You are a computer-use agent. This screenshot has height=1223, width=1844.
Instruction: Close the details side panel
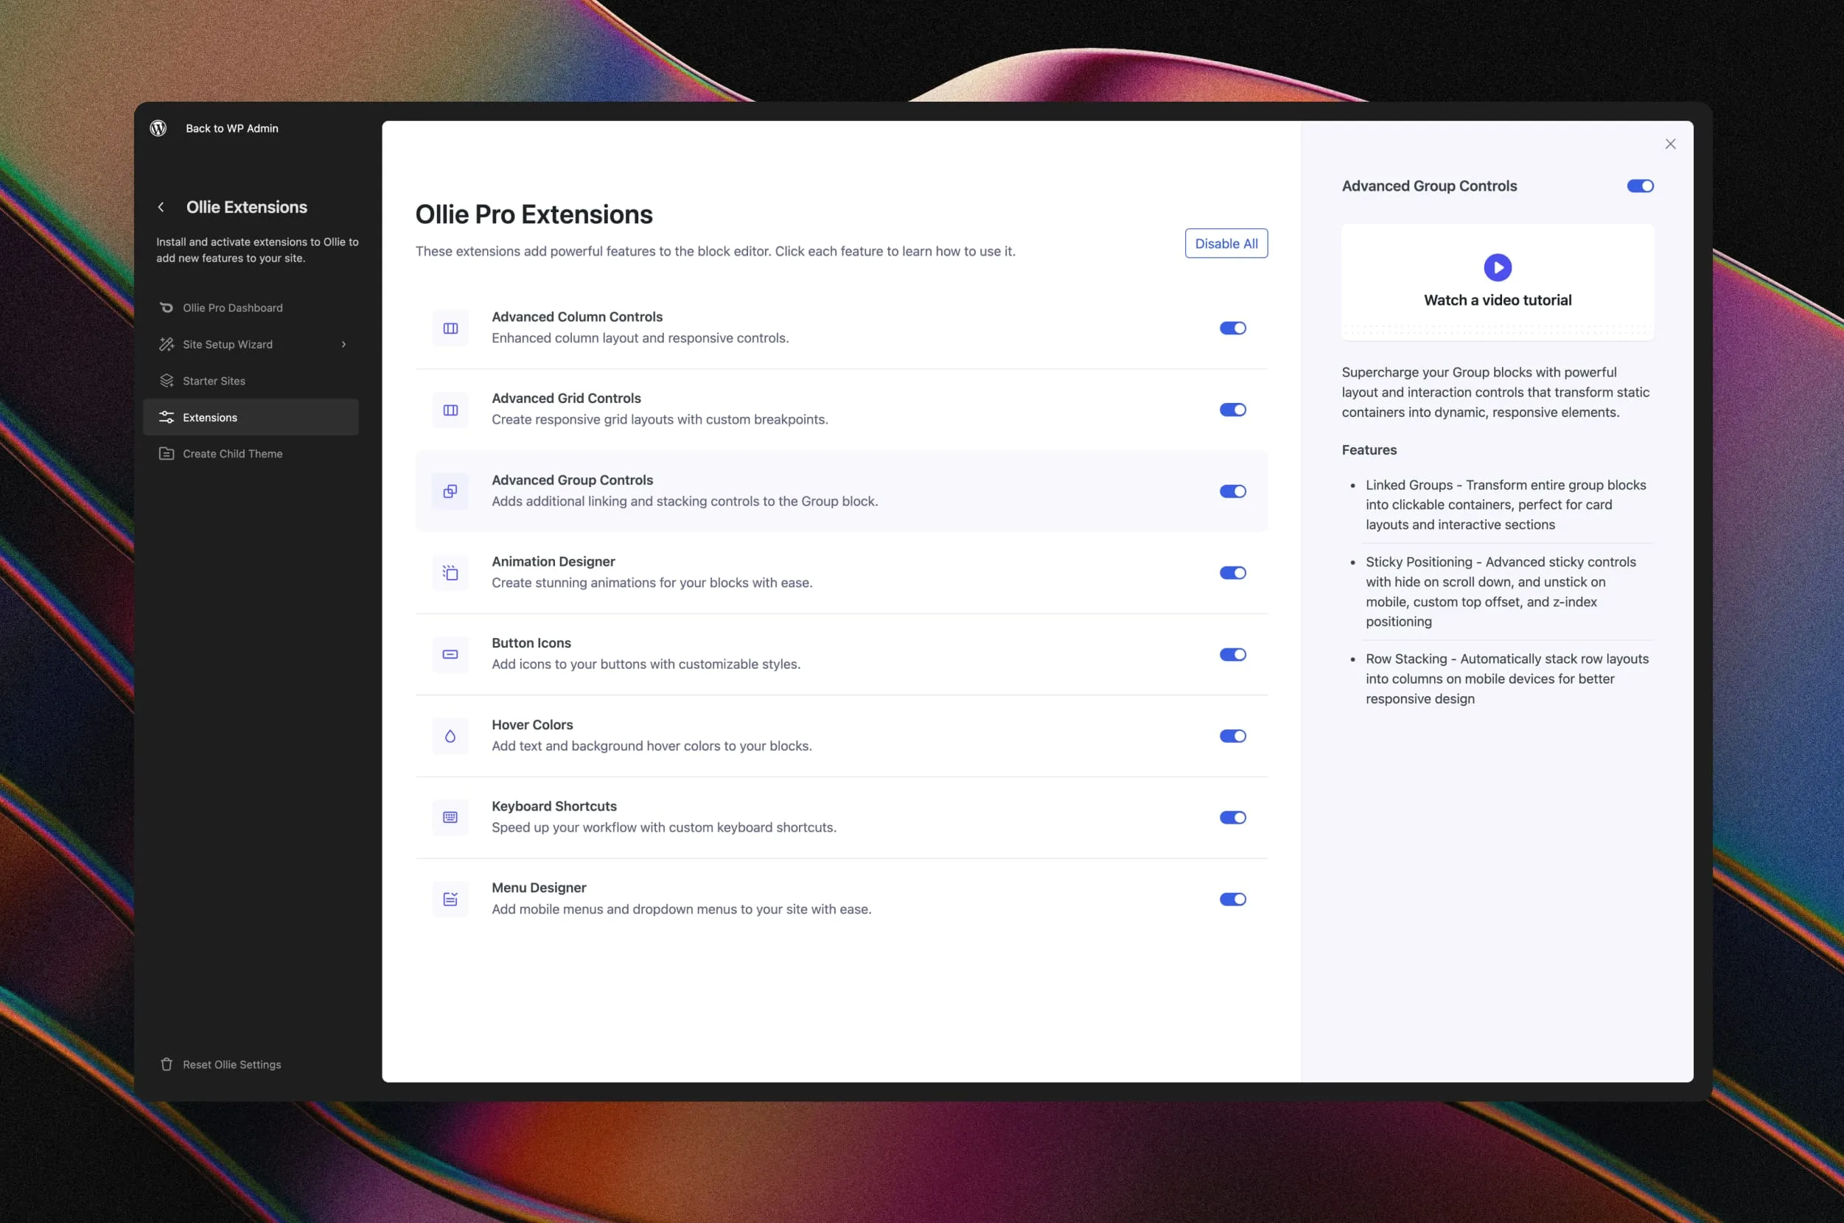[x=1670, y=144]
